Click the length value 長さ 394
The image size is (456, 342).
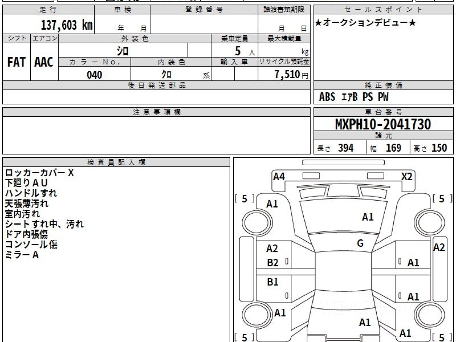pyautogui.click(x=336, y=148)
